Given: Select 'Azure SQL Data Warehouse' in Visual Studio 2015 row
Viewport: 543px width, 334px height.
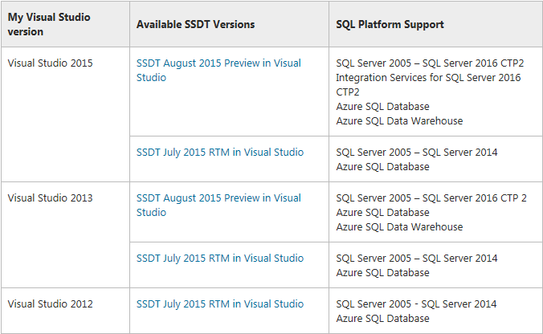Looking at the screenshot, I should [x=399, y=120].
